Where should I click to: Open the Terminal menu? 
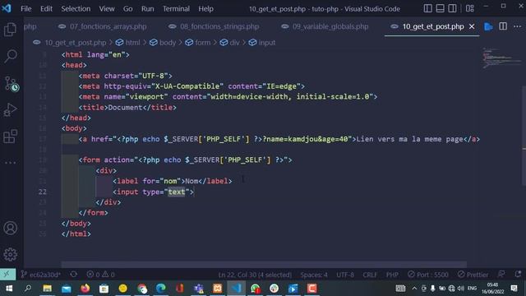(176, 9)
